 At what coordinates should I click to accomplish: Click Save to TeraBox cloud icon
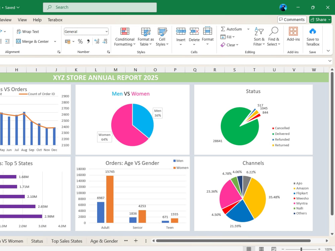(313, 31)
